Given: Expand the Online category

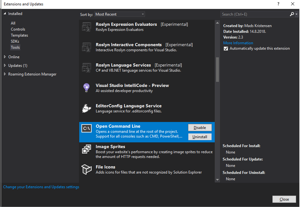Looking at the screenshot, I should (x=5, y=57).
